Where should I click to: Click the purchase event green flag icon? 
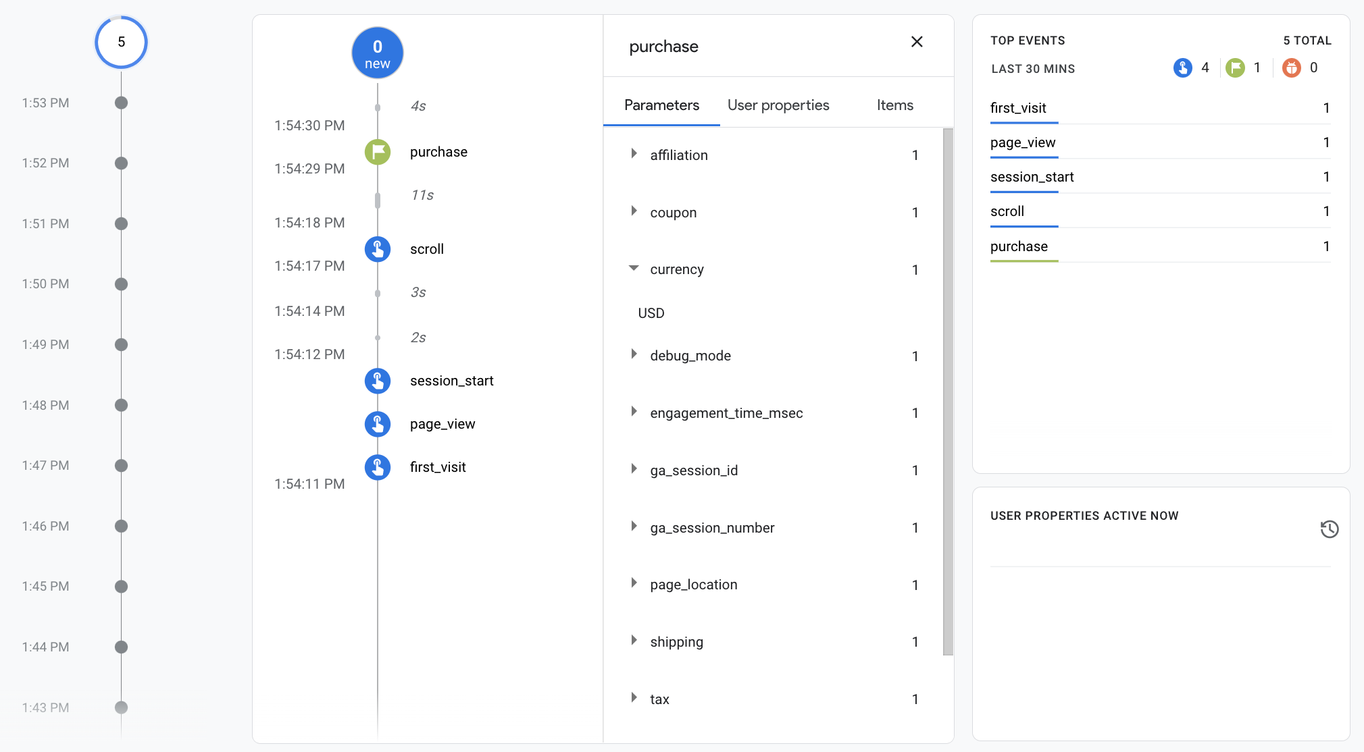379,152
